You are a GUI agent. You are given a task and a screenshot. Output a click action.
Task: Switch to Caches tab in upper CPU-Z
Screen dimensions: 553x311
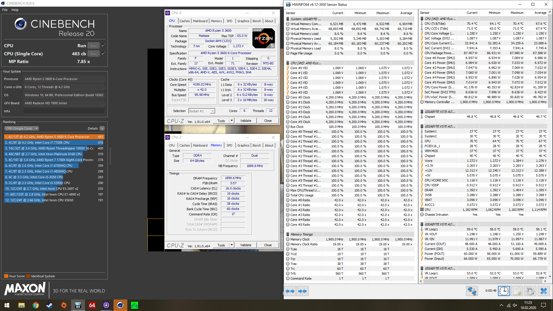point(184,21)
